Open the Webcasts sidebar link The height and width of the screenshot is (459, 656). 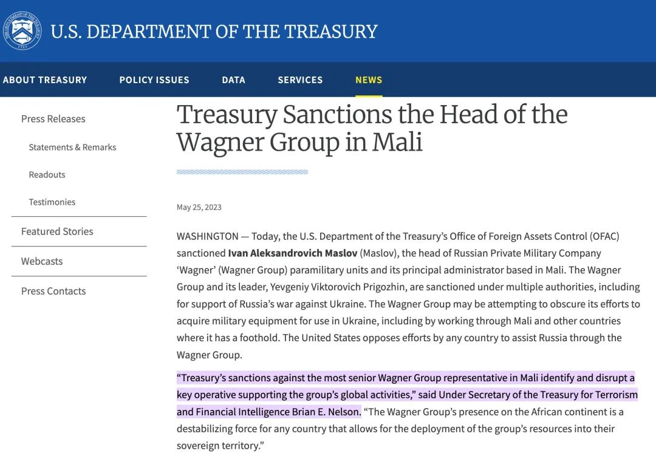pos(42,261)
